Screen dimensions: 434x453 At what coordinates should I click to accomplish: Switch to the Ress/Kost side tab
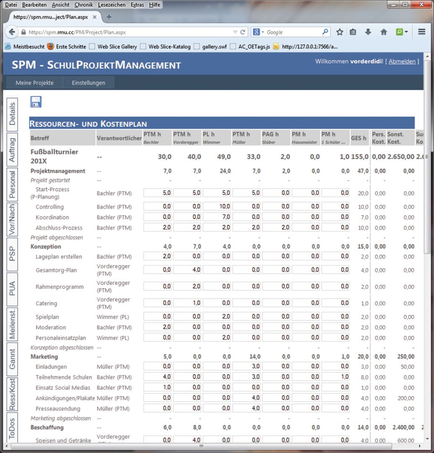12,394
